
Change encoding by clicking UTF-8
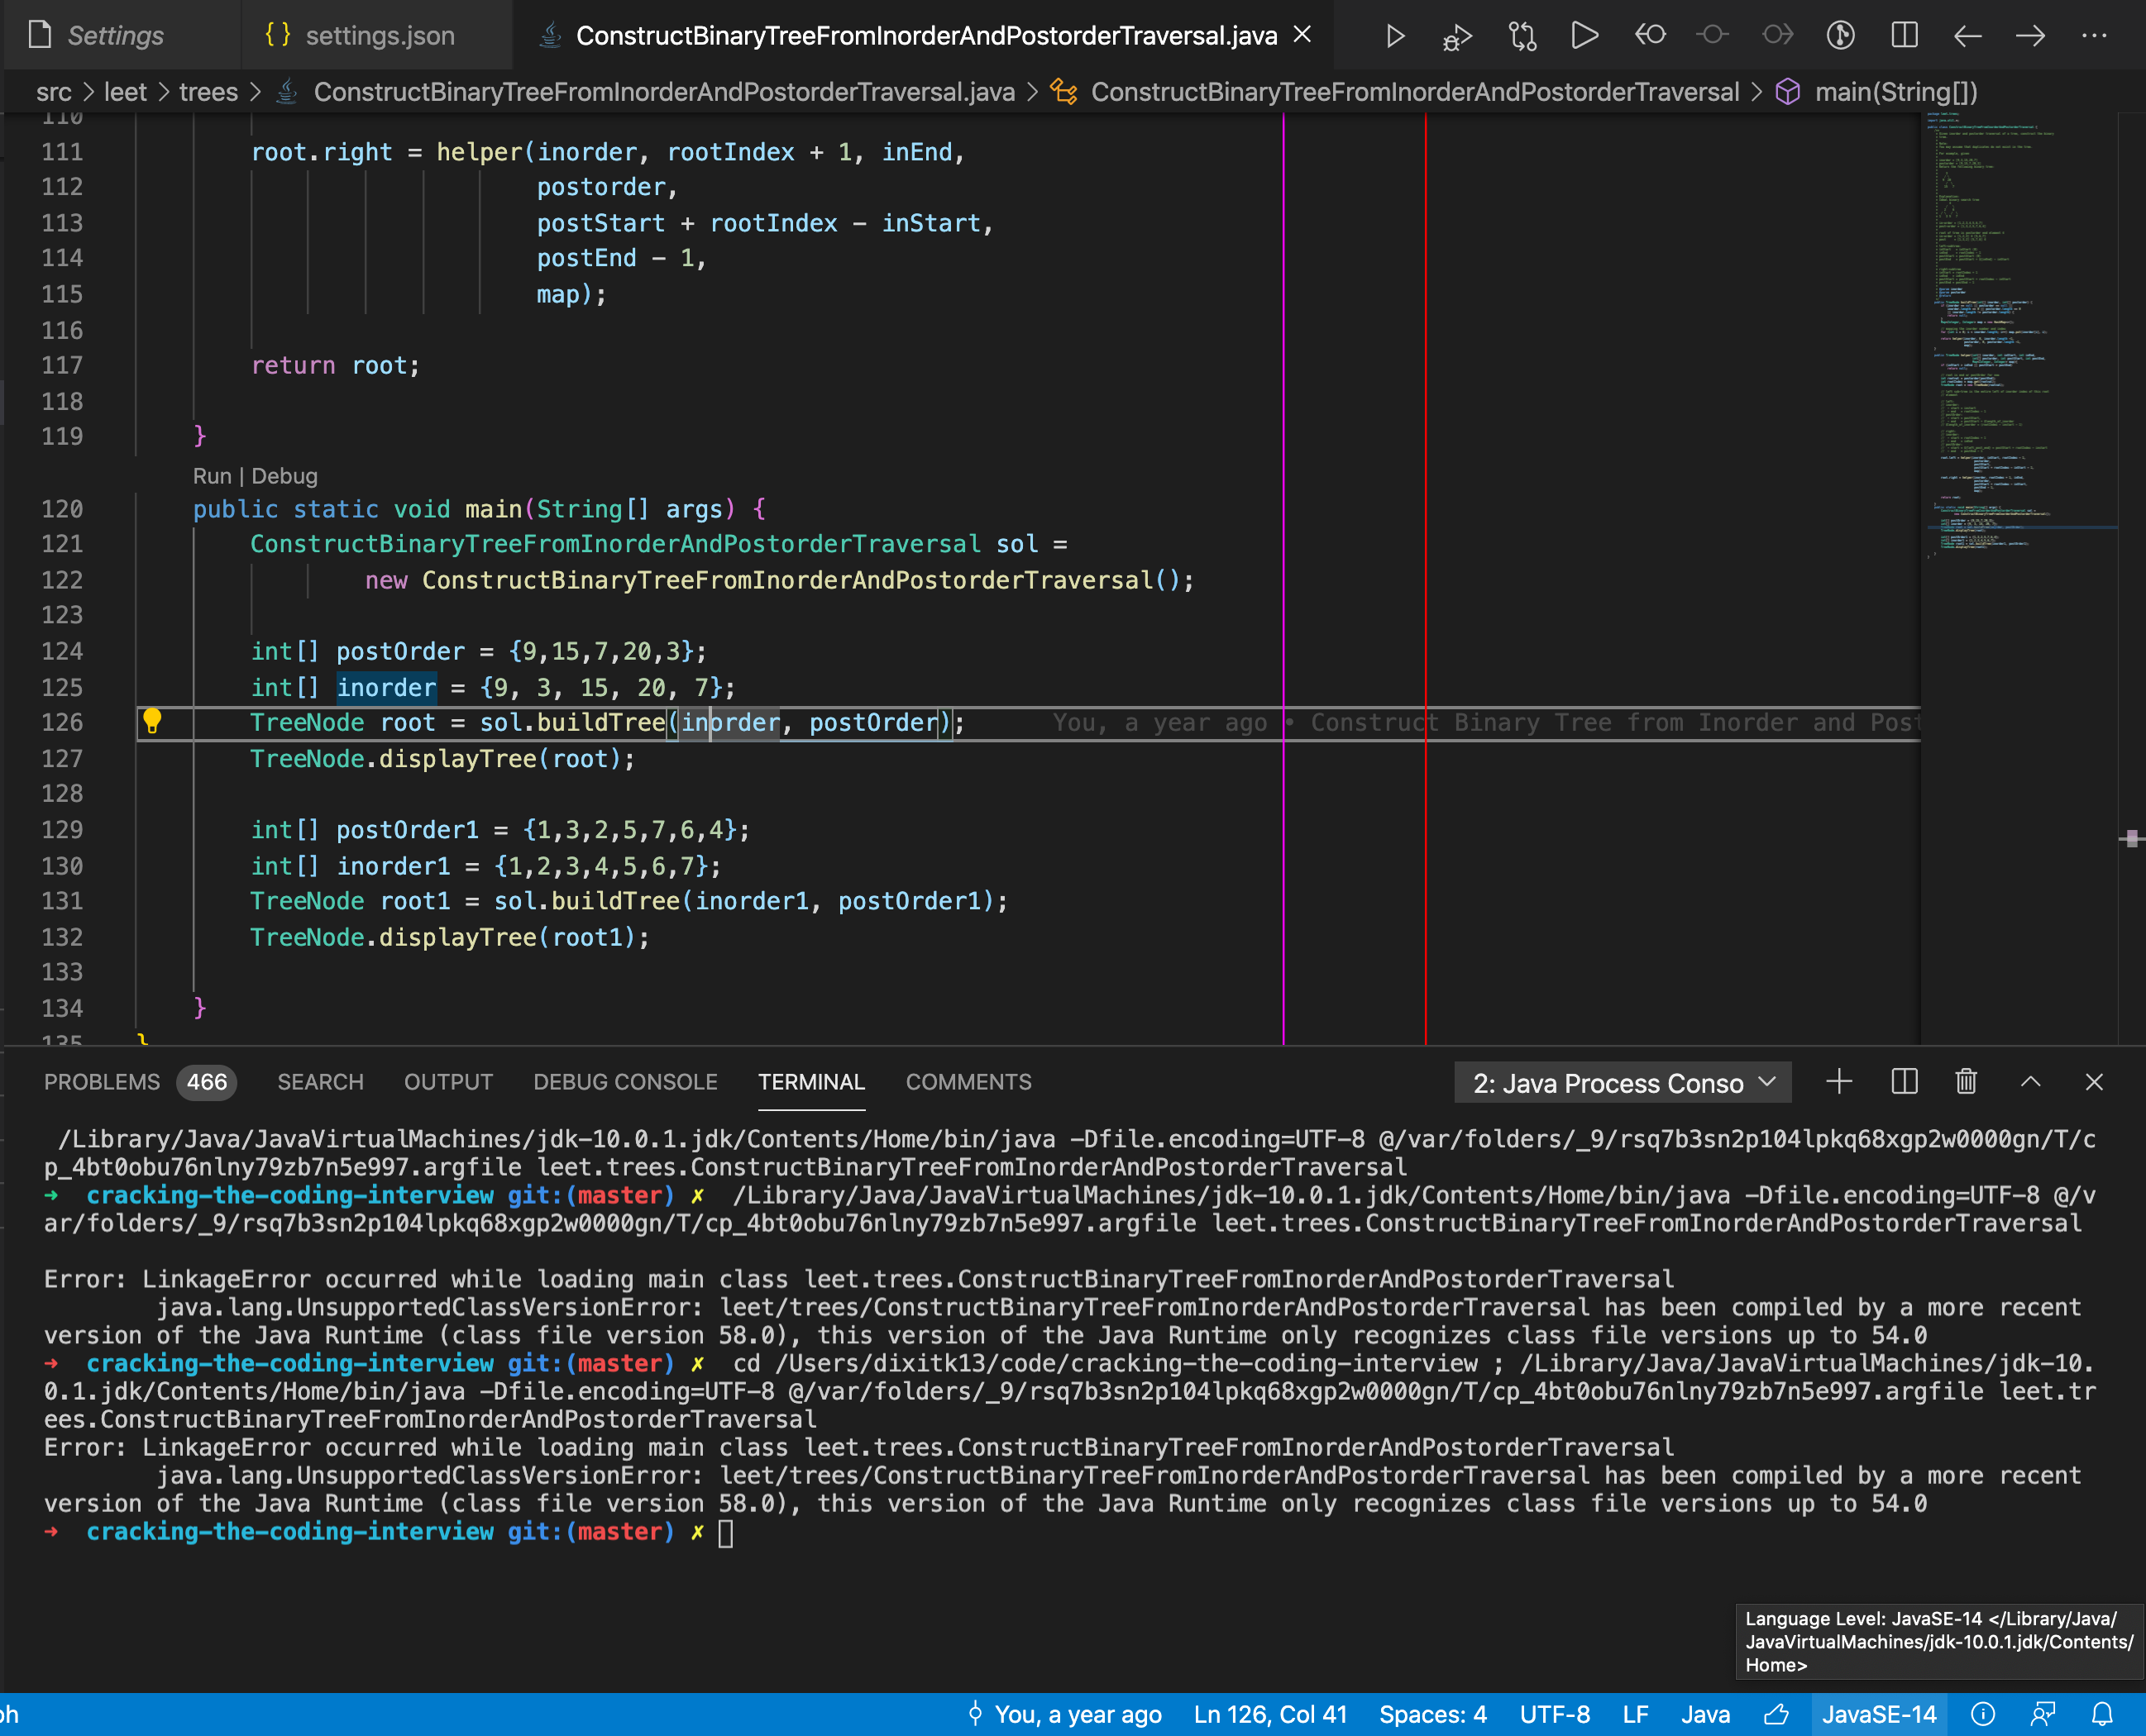click(x=1554, y=1714)
